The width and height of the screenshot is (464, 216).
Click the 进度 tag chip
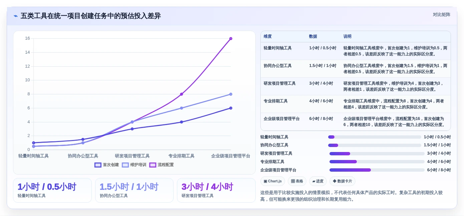tap(318, 181)
